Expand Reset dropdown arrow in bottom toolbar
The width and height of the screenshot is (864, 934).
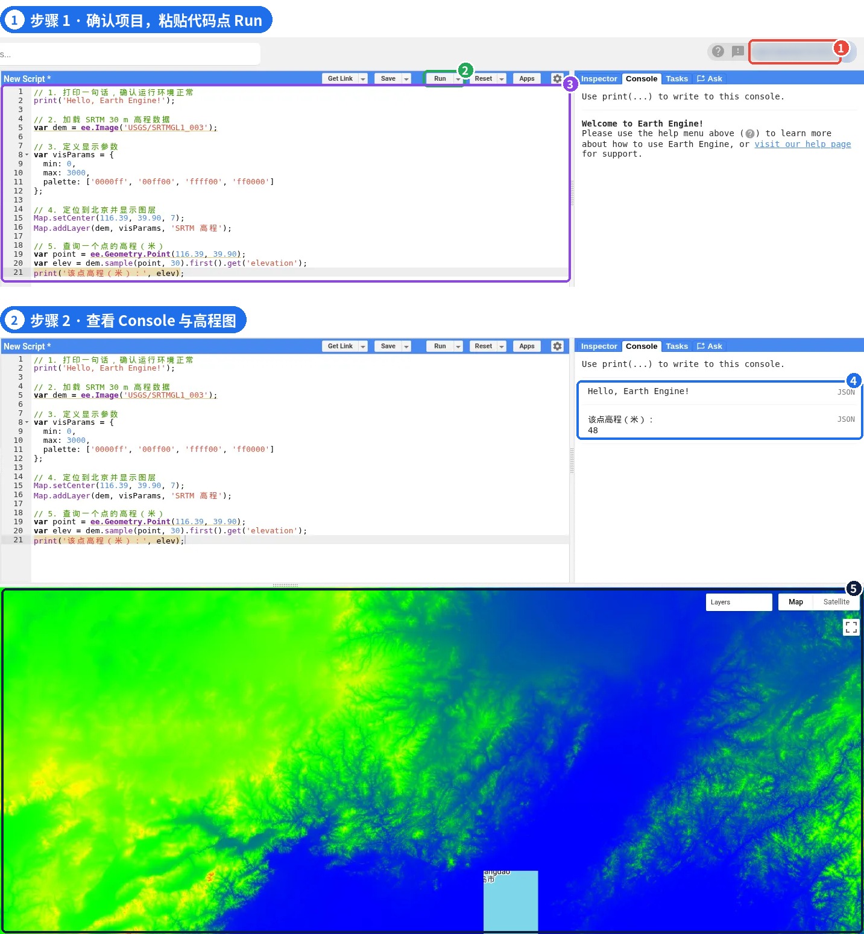click(502, 346)
